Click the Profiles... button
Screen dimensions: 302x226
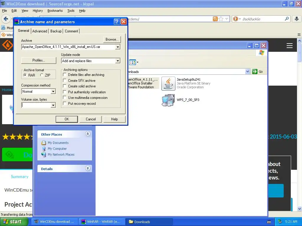pos(39,60)
